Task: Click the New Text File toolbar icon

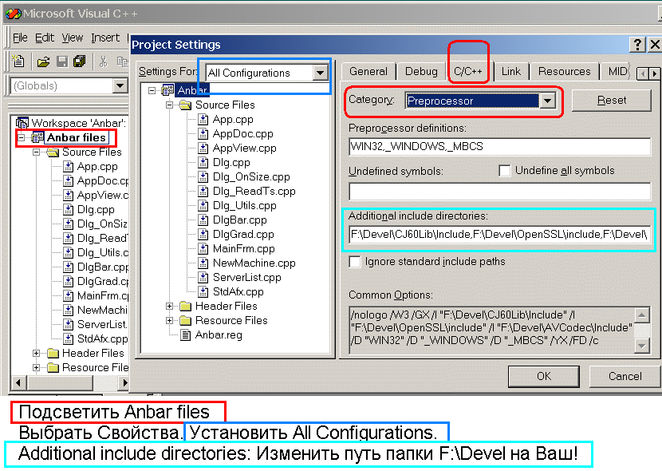Action: [18, 61]
